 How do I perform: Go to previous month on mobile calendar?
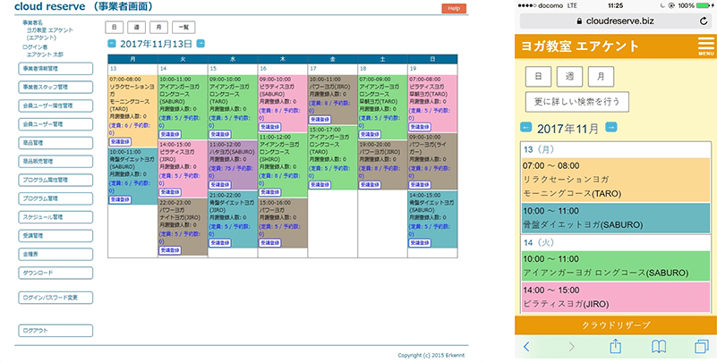pos(526,127)
